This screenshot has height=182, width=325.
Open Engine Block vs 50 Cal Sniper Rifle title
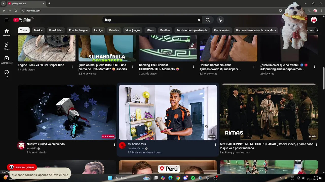coord(41,65)
